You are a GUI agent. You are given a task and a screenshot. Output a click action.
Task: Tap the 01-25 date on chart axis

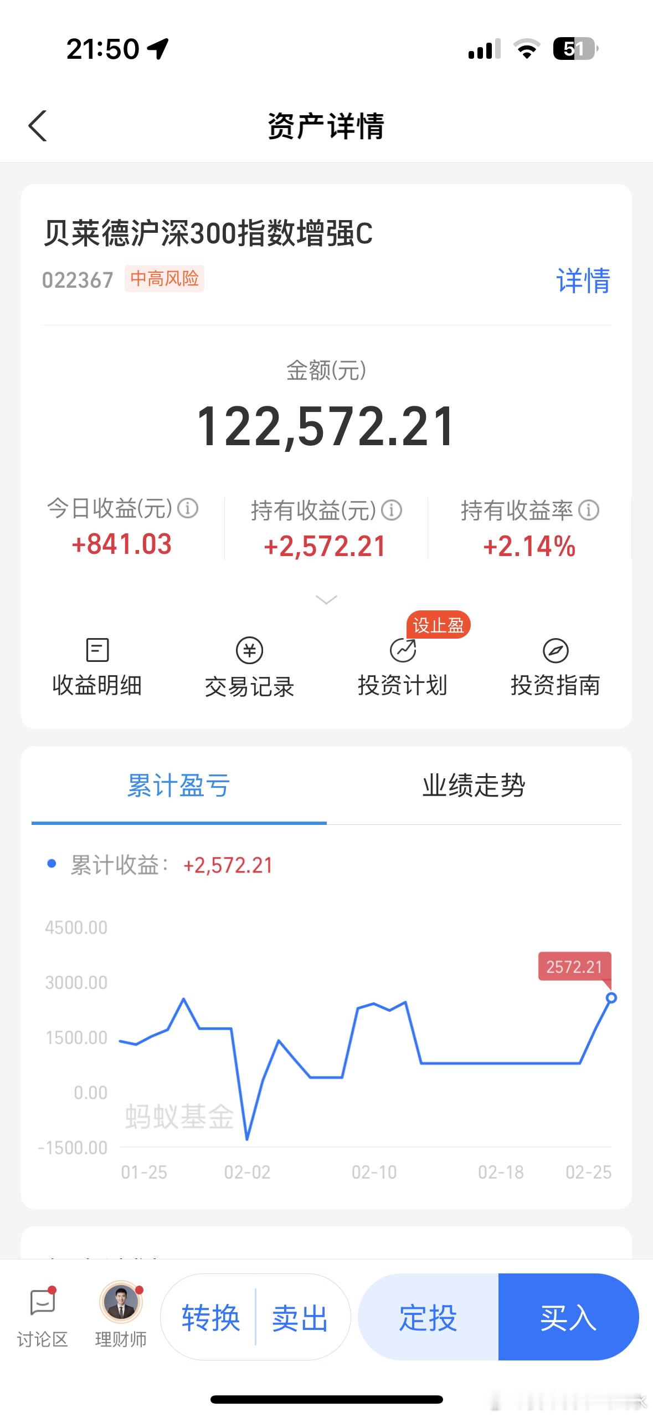144,1172
